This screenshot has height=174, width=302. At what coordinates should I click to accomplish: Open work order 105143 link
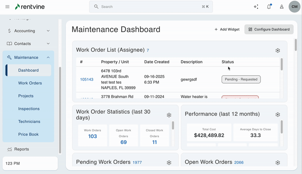point(86,79)
